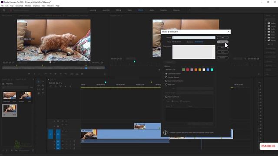Click Delete in the Marker dialog
Image resolution: width=278 pixels, height=156 pixels.
223,58
